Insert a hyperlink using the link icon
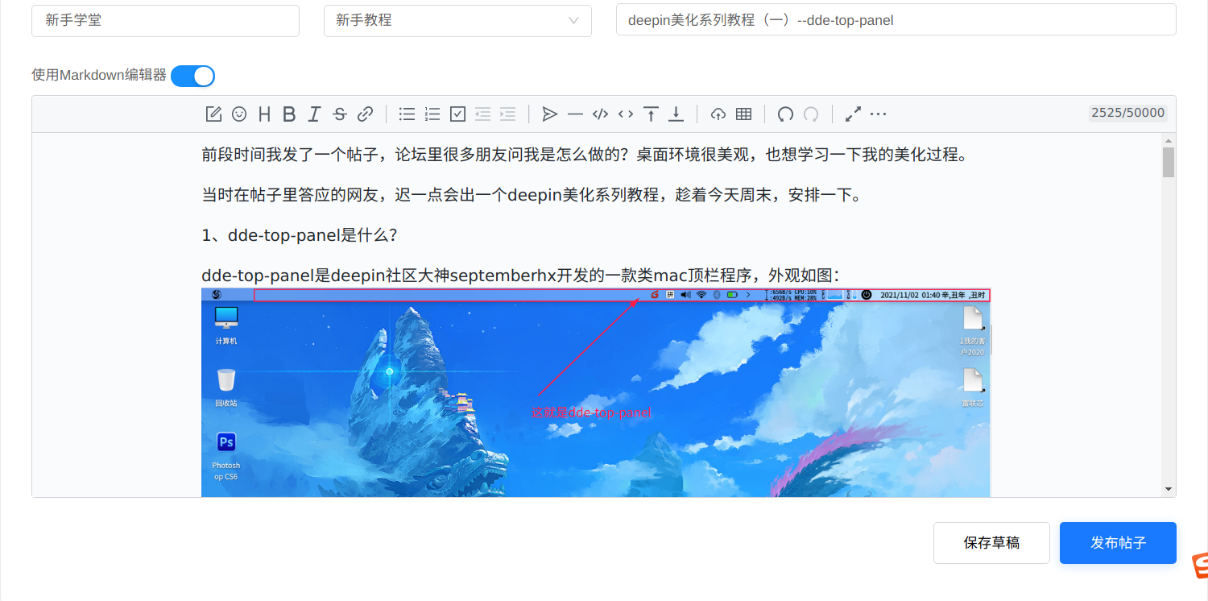This screenshot has height=601, width=1208. click(365, 114)
